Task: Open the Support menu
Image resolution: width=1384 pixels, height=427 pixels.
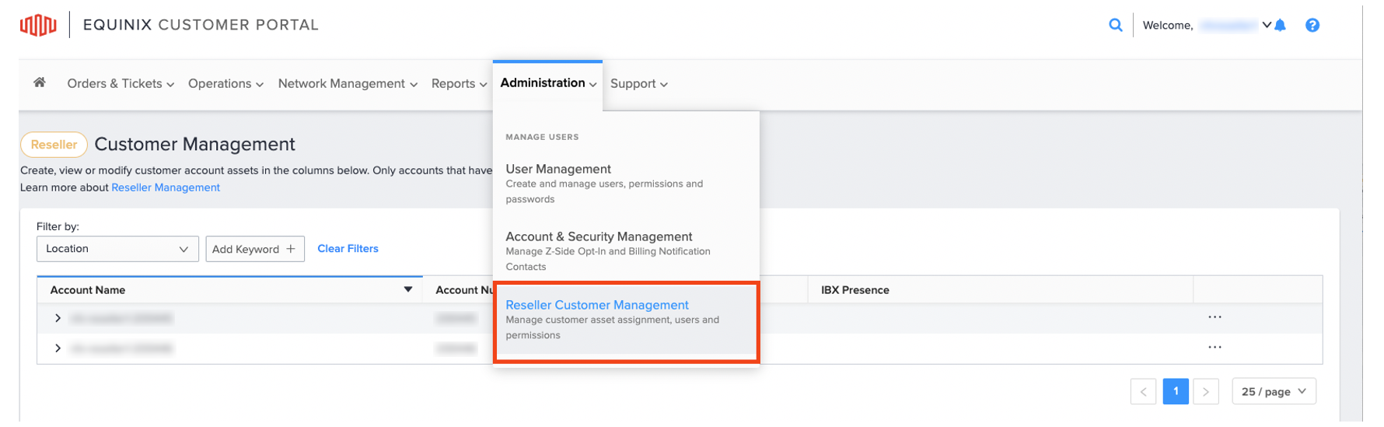Action: click(638, 83)
